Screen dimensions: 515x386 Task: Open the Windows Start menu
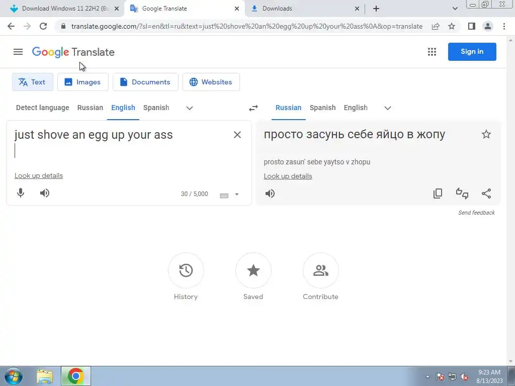point(14,376)
